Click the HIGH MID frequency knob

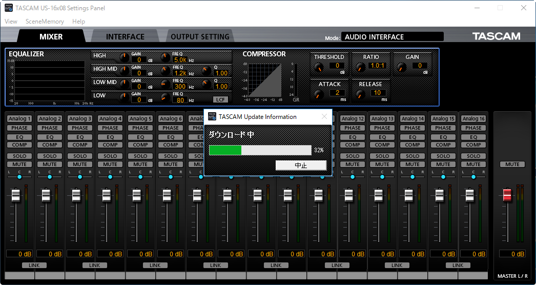[165, 71]
